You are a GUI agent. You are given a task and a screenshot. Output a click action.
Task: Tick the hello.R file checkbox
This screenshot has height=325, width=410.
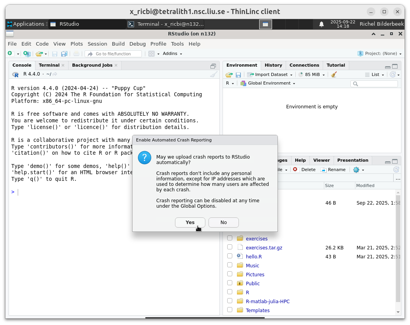[x=230, y=256]
